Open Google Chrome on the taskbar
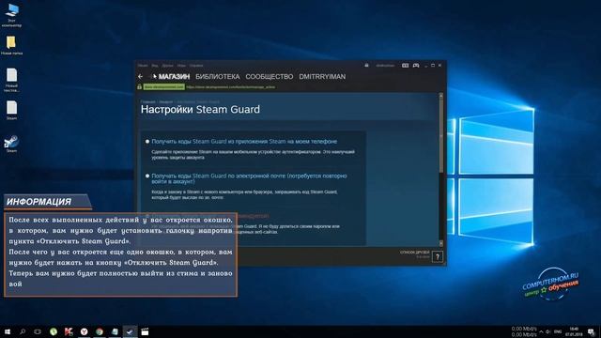The height and width of the screenshot is (338, 601). point(100,331)
